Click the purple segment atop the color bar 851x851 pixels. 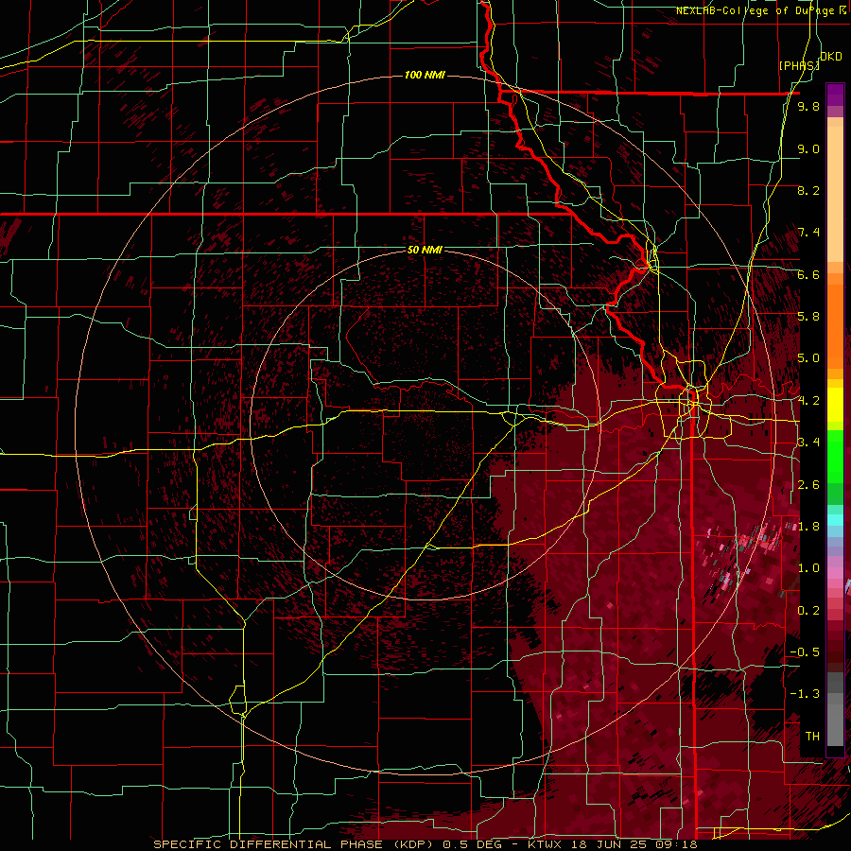click(835, 95)
